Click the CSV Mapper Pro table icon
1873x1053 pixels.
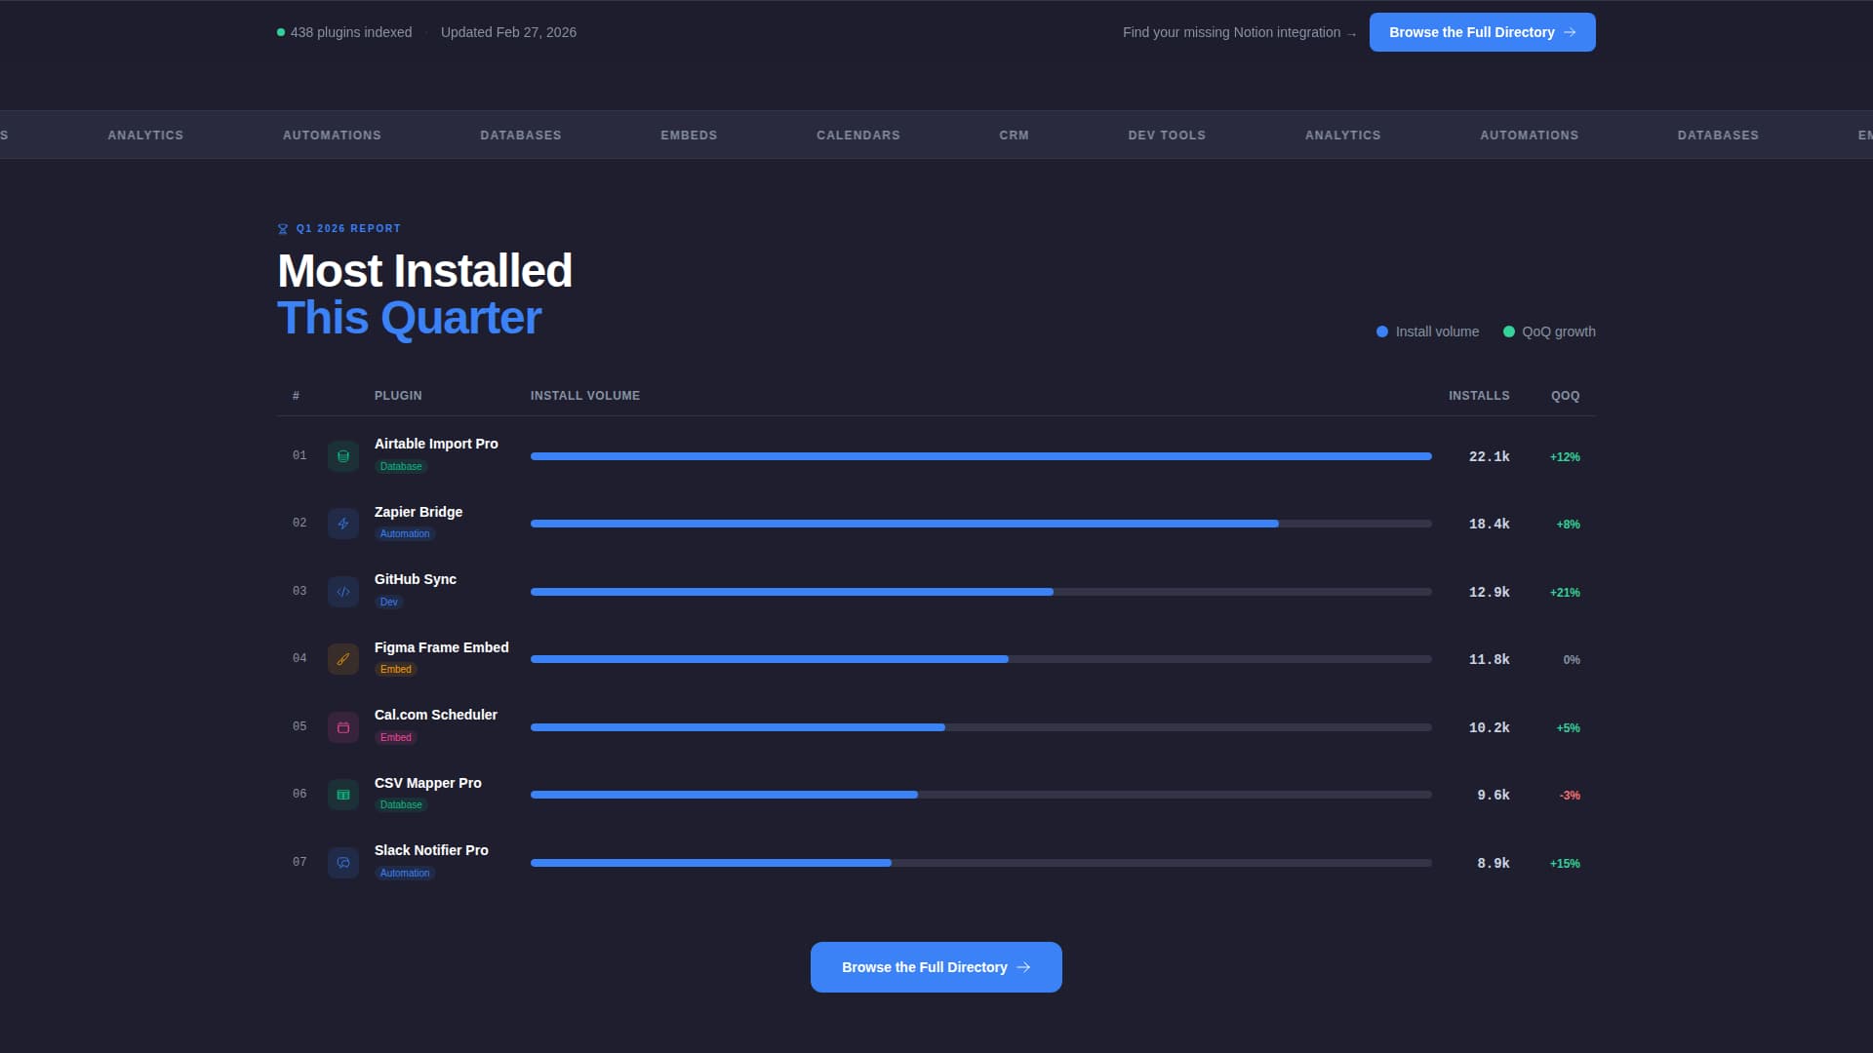[x=343, y=795]
